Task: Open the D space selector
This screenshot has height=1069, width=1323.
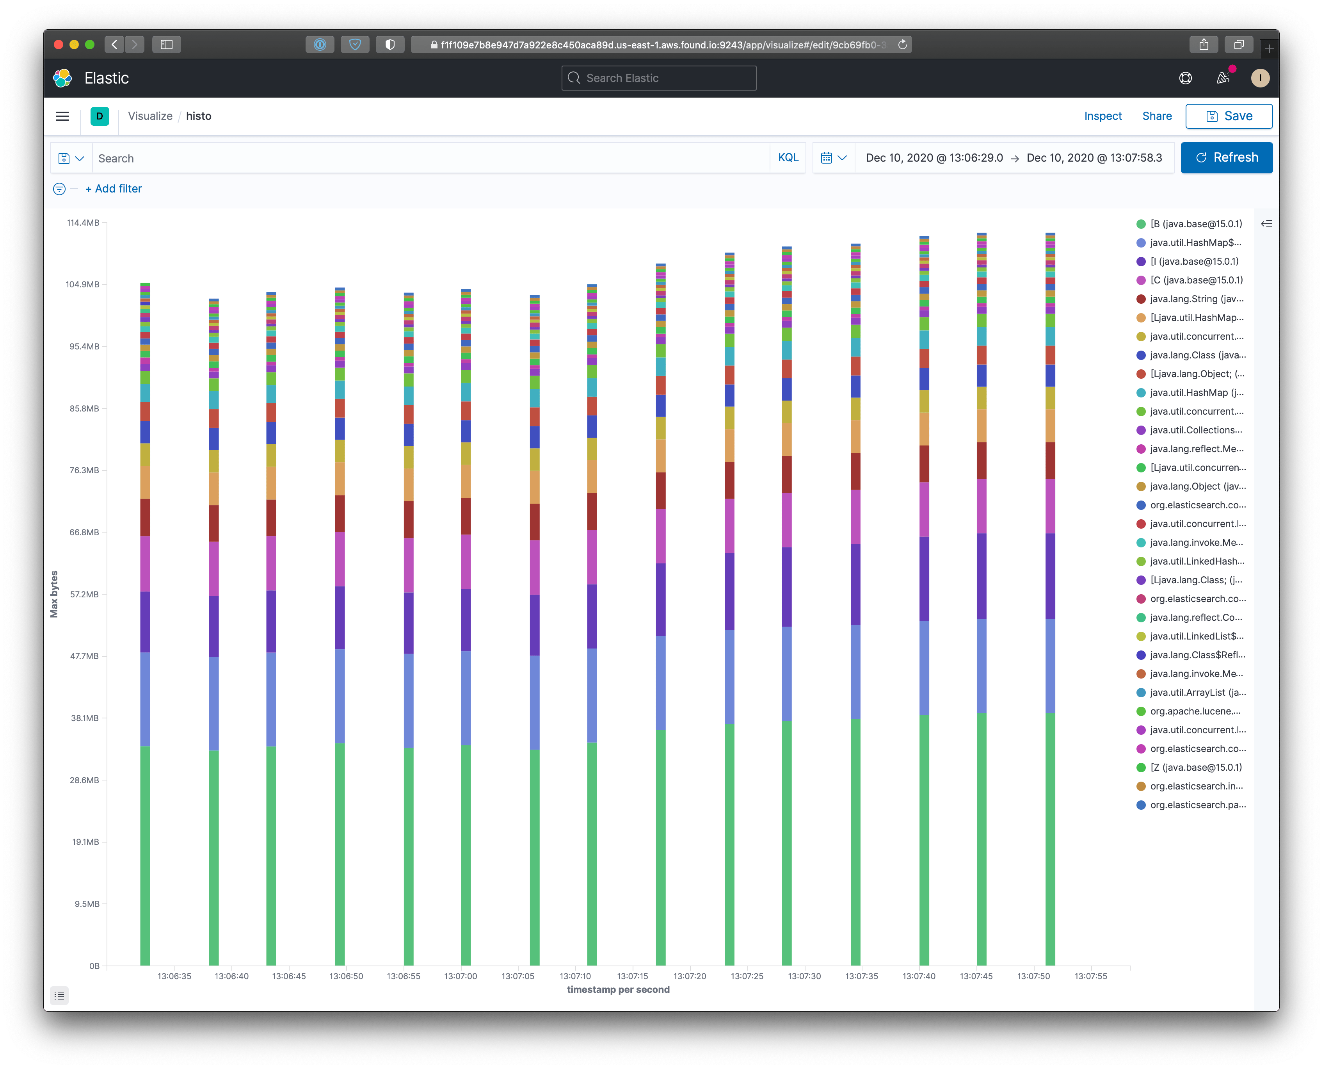Action: tap(100, 116)
